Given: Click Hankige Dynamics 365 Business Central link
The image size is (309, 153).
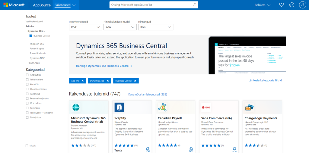Looking at the screenshot, I should coord(104,66).
